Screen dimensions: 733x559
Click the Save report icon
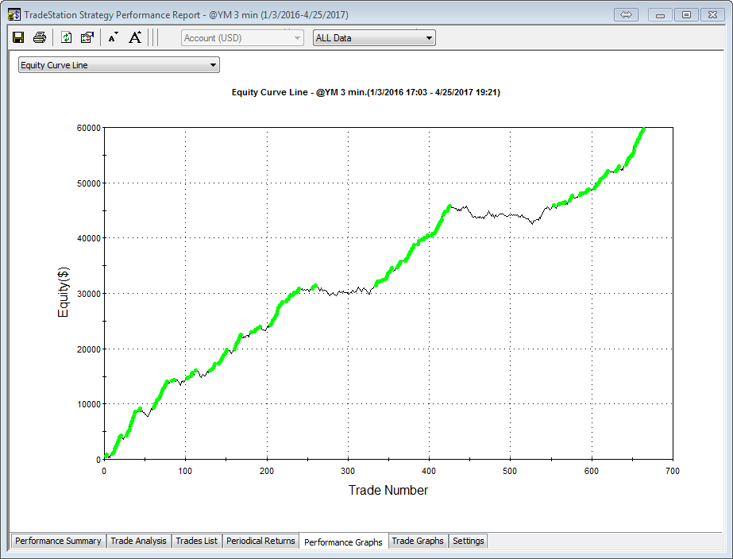(18, 37)
